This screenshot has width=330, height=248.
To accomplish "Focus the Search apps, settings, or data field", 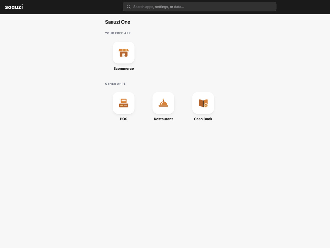I will pyautogui.click(x=200, y=7).
